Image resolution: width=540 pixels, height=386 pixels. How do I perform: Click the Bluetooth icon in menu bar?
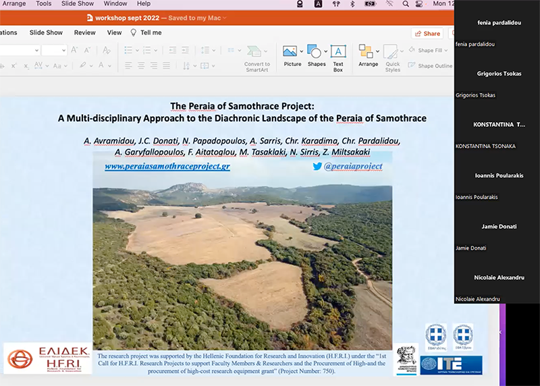pyautogui.click(x=352, y=4)
